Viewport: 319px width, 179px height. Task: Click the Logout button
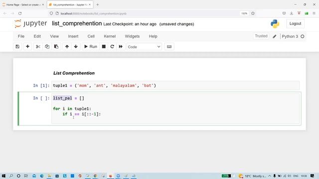tap(295, 24)
